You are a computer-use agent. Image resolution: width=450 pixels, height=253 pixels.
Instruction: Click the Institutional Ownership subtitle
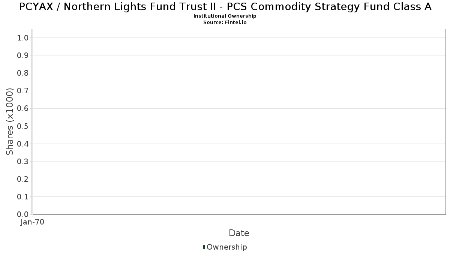(225, 16)
